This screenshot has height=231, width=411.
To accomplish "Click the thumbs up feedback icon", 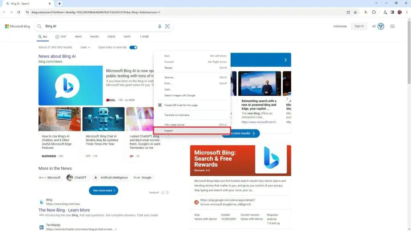I will [163, 193].
